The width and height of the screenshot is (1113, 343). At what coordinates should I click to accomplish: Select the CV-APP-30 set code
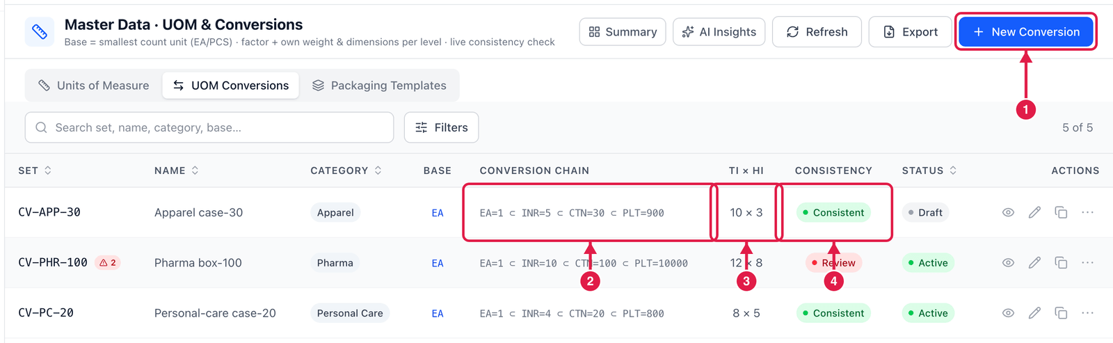click(x=49, y=212)
